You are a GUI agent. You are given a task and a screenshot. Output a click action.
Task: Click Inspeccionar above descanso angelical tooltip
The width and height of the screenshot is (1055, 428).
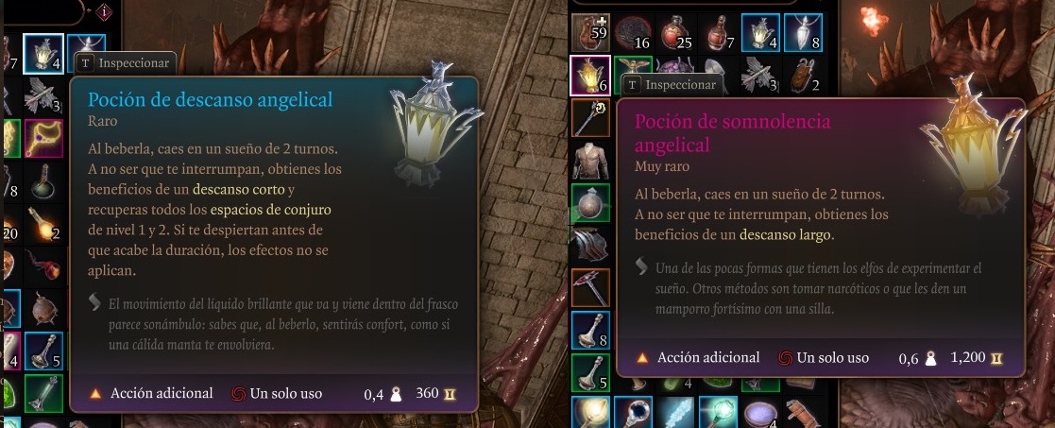(126, 63)
